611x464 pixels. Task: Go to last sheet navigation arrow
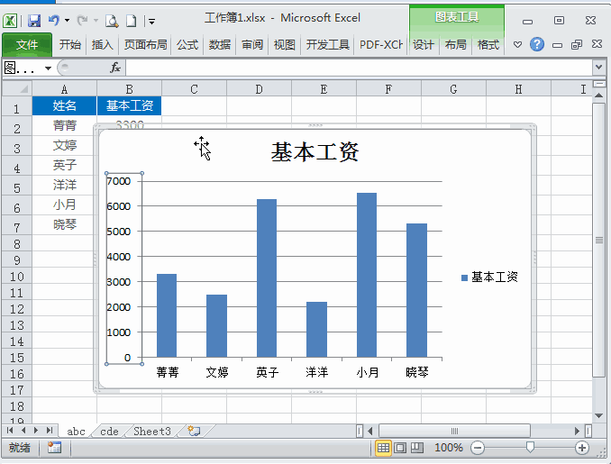pyautogui.click(x=49, y=430)
